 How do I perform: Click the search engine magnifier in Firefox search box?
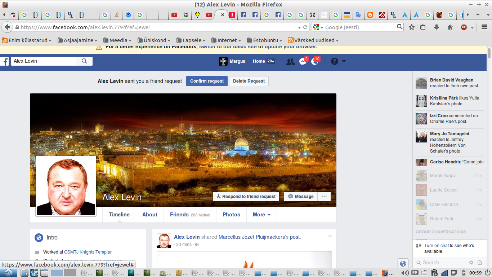click(400, 27)
